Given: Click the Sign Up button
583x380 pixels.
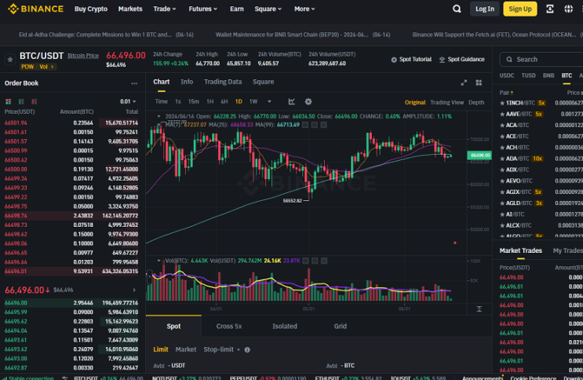Looking at the screenshot, I should click(x=519, y=9).
